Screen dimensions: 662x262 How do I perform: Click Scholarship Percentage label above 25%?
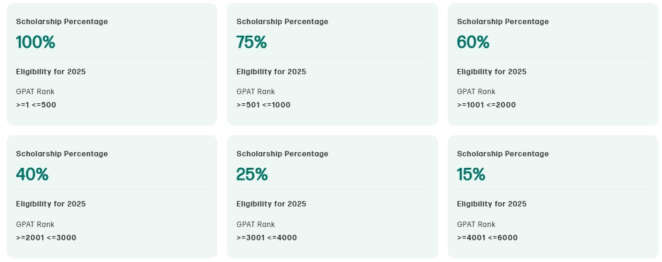click(282, 154)
